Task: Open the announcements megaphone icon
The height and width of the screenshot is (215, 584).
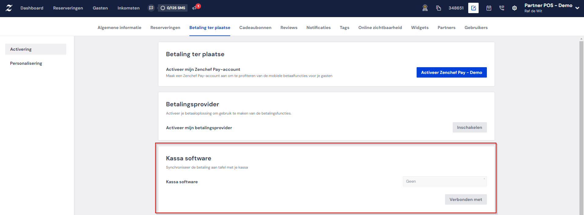Action: (x=194, y=8)
